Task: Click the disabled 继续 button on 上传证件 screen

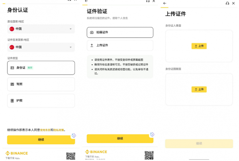Action: click(x=199, y=143)
